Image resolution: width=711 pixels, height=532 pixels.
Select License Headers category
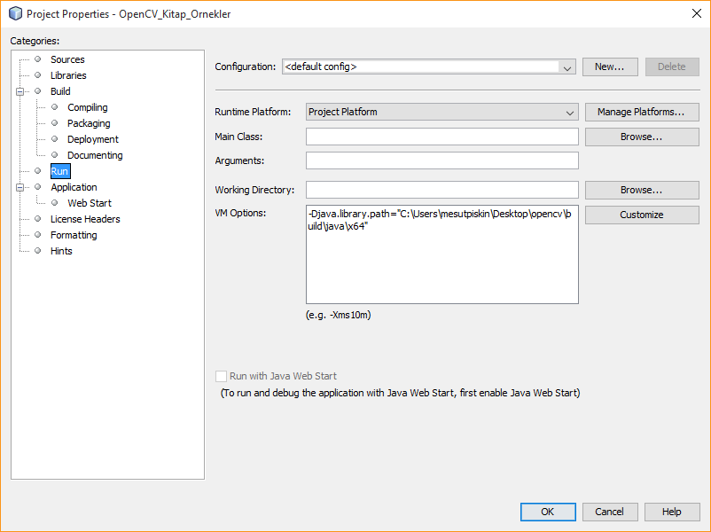point(85,219)
